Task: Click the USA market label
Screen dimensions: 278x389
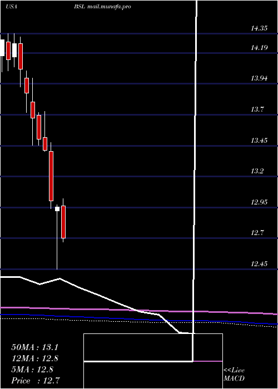Action: coord(11,7)
